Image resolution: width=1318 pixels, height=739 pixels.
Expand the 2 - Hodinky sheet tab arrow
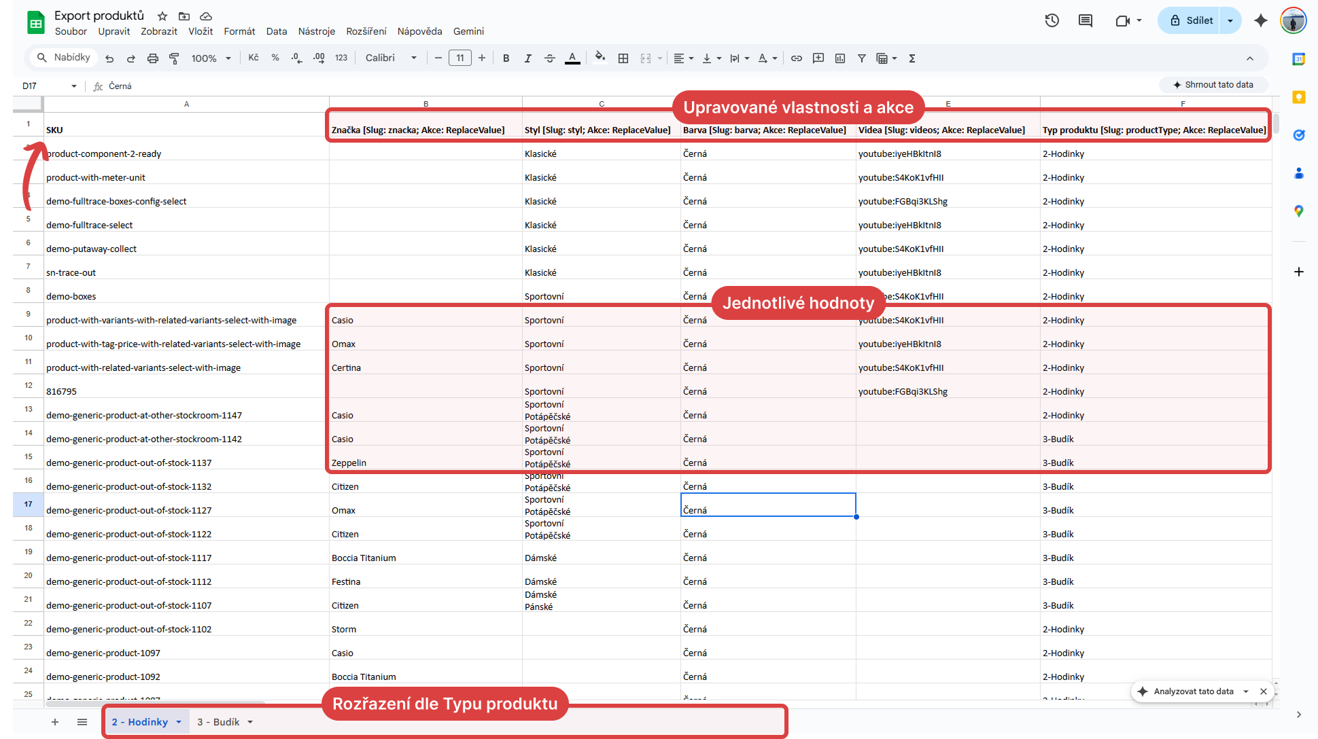[x=179, y=722]
